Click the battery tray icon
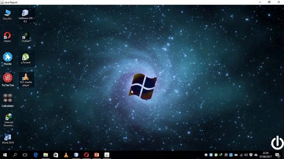The image size is (284, 159). (236, 155)
